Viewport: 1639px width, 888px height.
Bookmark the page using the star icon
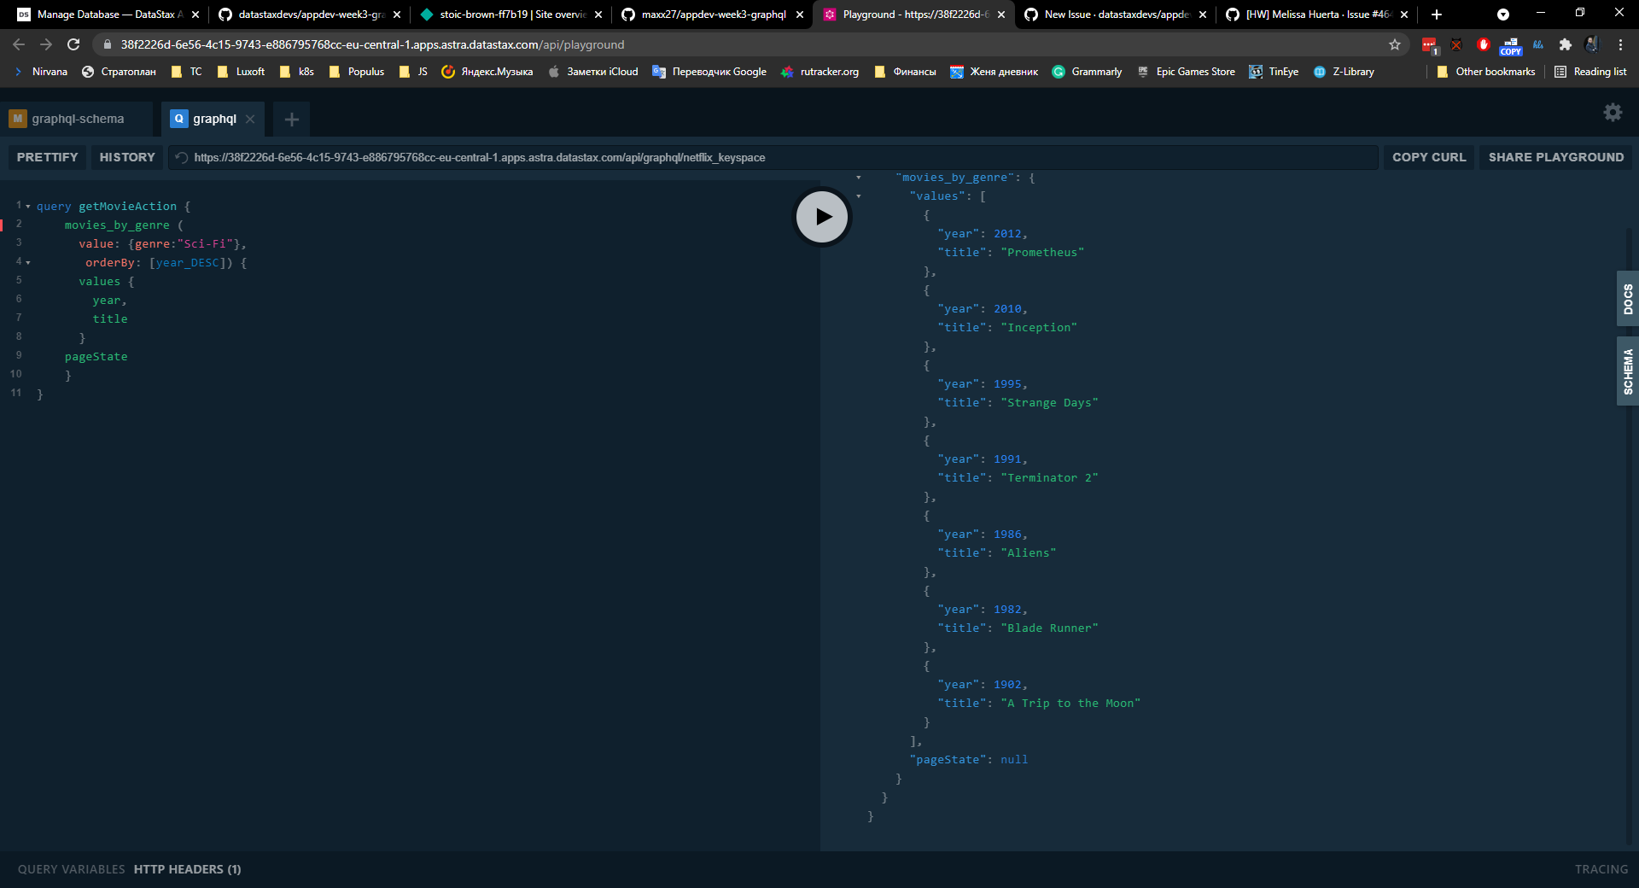click(x=1395, y=44)
